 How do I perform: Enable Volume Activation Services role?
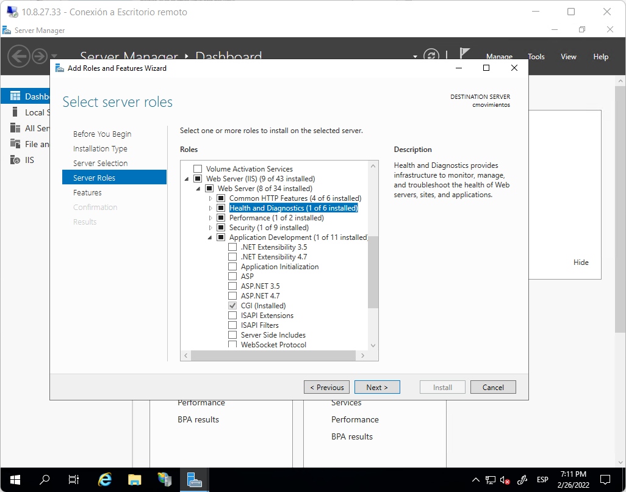point(197,168)
